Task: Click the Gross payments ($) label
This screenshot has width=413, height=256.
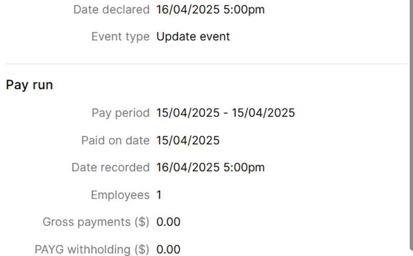Action: tap(96, 222)
